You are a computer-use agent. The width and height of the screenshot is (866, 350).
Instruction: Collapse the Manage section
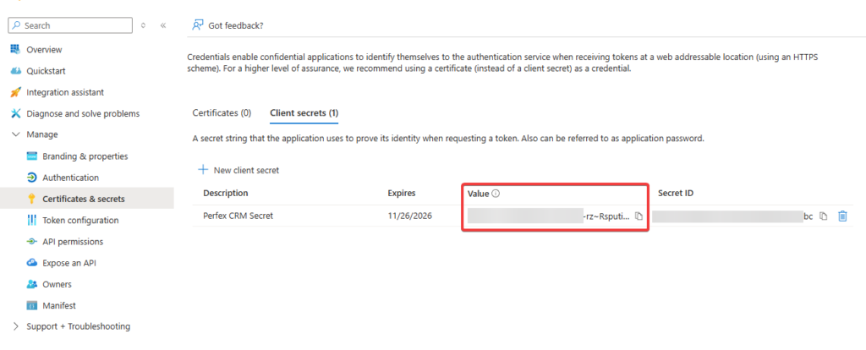tap(15, 134)
